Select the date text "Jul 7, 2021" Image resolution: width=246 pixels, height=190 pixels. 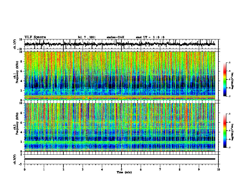click(x=87, y=37)
